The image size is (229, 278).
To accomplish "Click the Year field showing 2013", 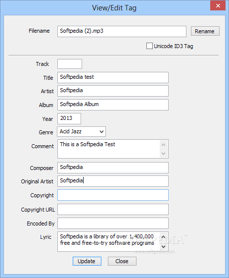I will (69, 118).
